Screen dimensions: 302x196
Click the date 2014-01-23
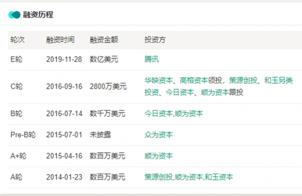(64, 177)
